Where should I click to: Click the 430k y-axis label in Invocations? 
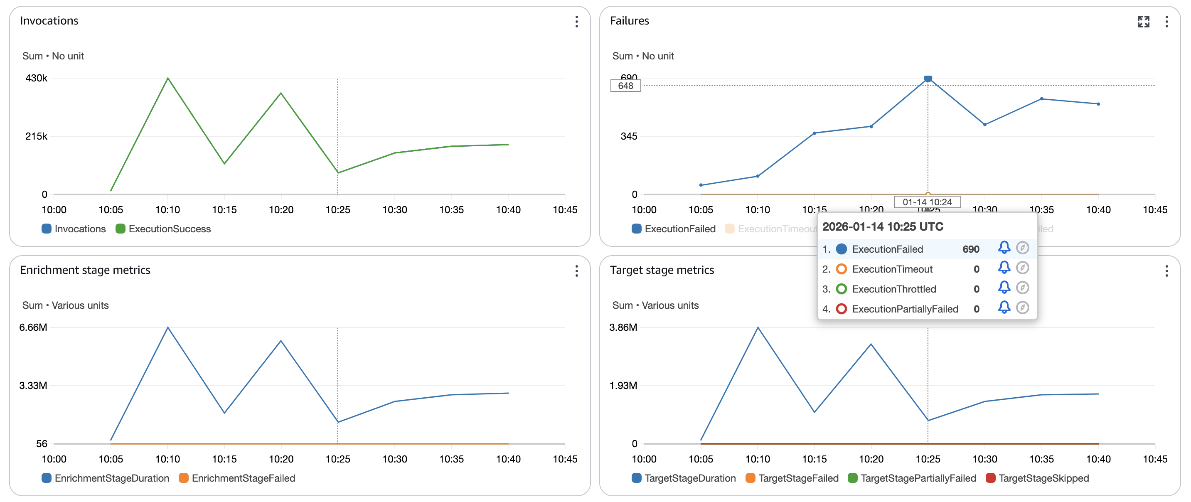pos(36,78)
